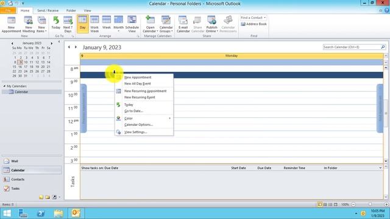The image size is (390, 219).
Task: Sort tasks by Start Date column
Action: coord(238,168)
